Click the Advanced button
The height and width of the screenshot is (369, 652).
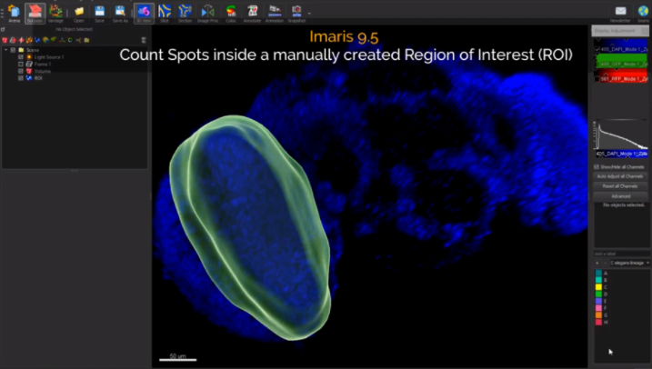click(x=620, y=196)
